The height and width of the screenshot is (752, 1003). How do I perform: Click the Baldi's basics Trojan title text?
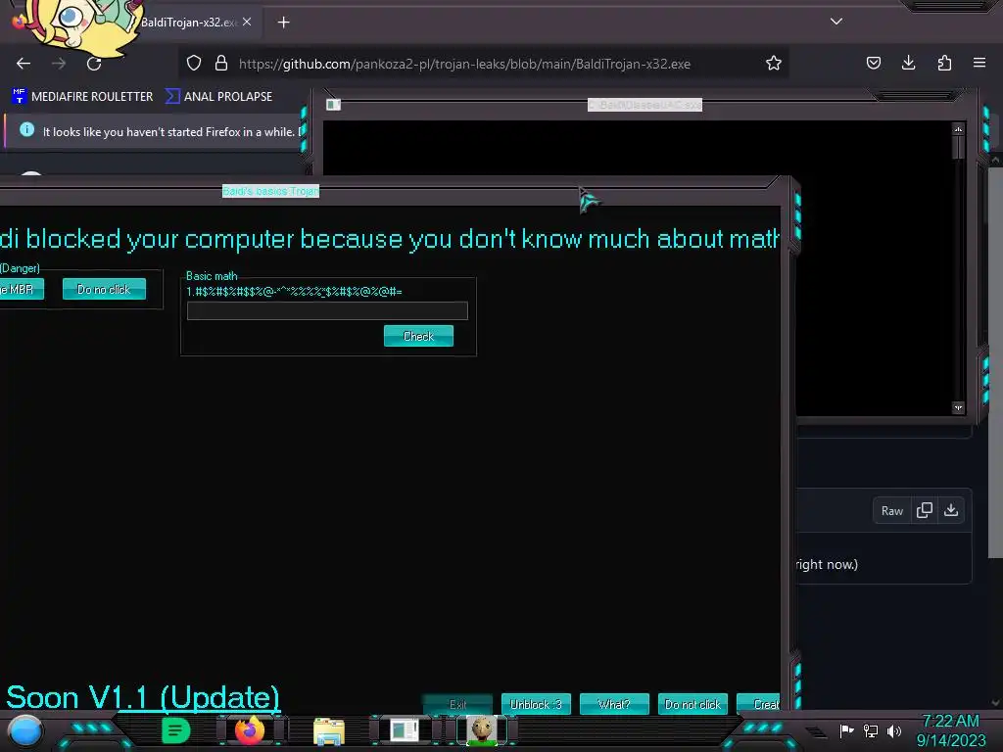click(x=270, y=191)
